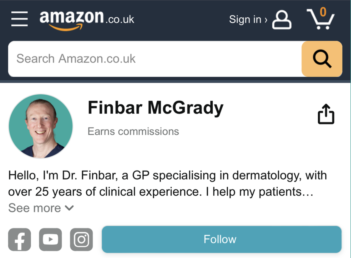Click Finbar McGrady's profile photo

[41, 126]
